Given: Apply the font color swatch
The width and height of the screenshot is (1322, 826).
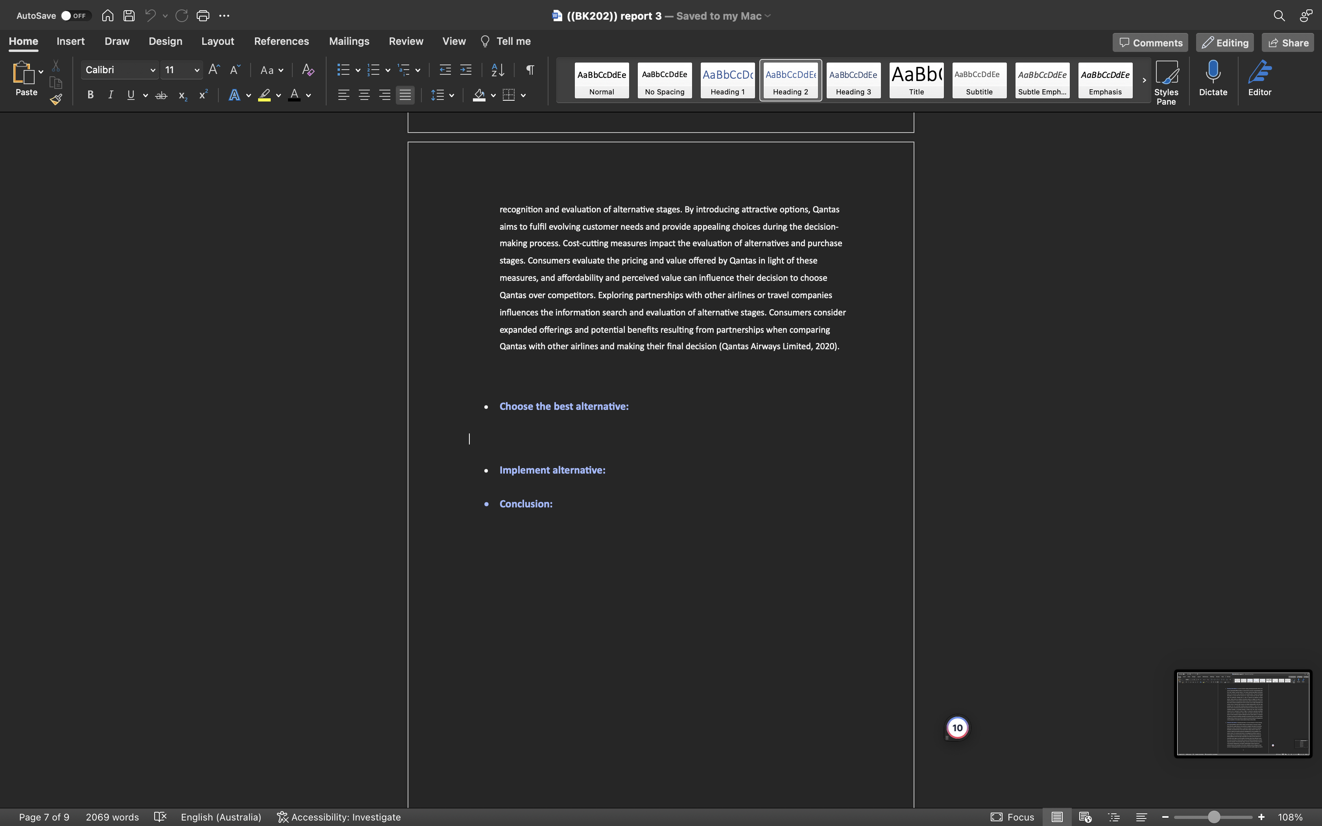Looking at the screenshot, I should coord(294,95).
